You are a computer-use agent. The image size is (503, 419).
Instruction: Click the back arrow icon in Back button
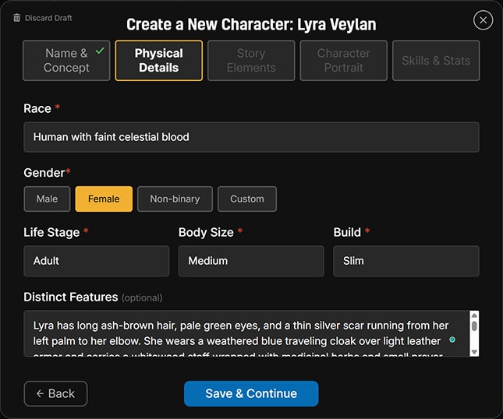click(40, 393)
